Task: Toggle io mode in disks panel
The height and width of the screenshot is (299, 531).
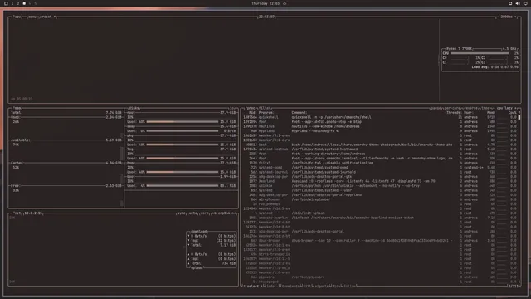Action: (232, 108)
